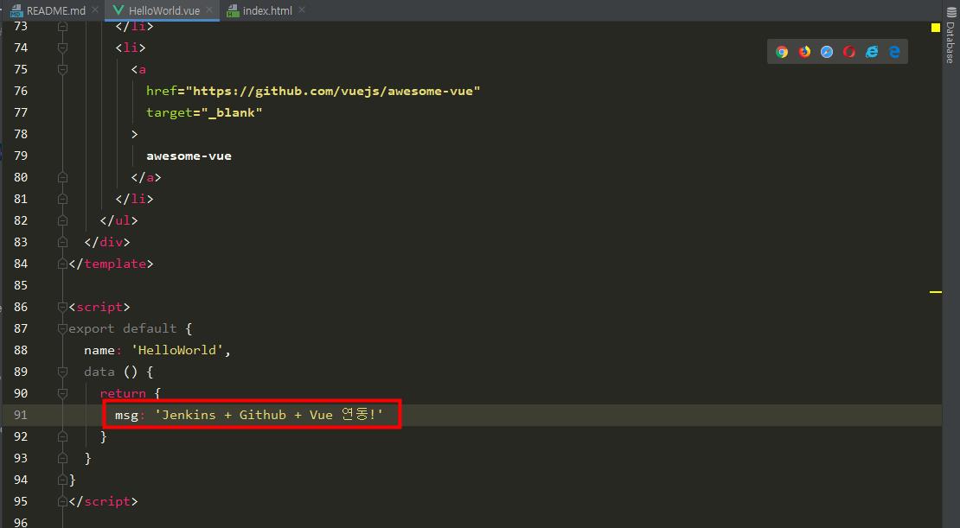Open preview in Edge browser icon

(x=894, y=52)
